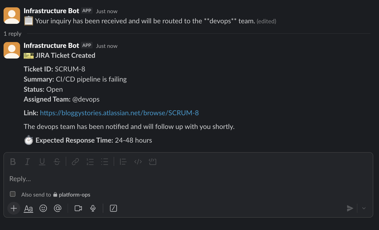Open the SCRUM-8 JIRA ticket link
The image size is (379, 230).
tap(119, 113)
